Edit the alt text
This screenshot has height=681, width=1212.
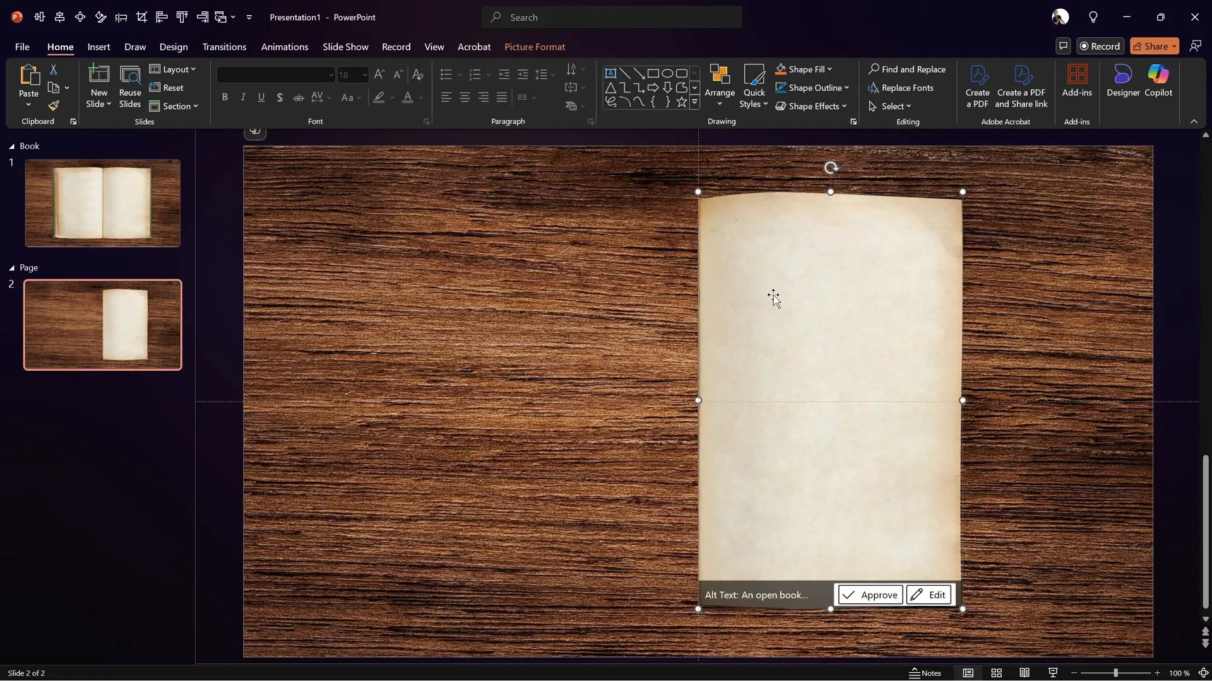(x=929, y=595)
